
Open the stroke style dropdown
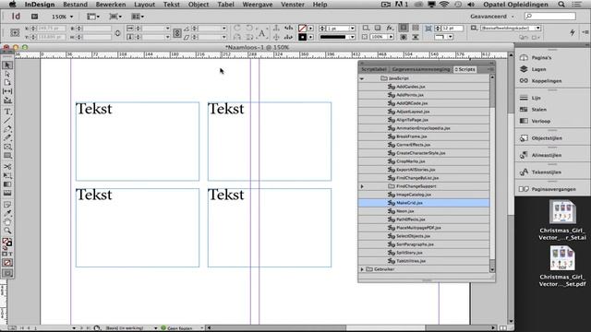click(x=353, y=37)
